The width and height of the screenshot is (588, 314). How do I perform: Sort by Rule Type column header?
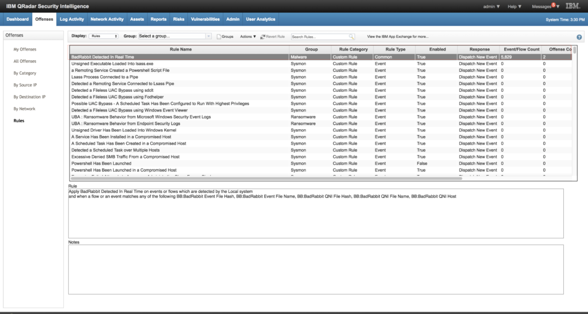coord(394,49)
